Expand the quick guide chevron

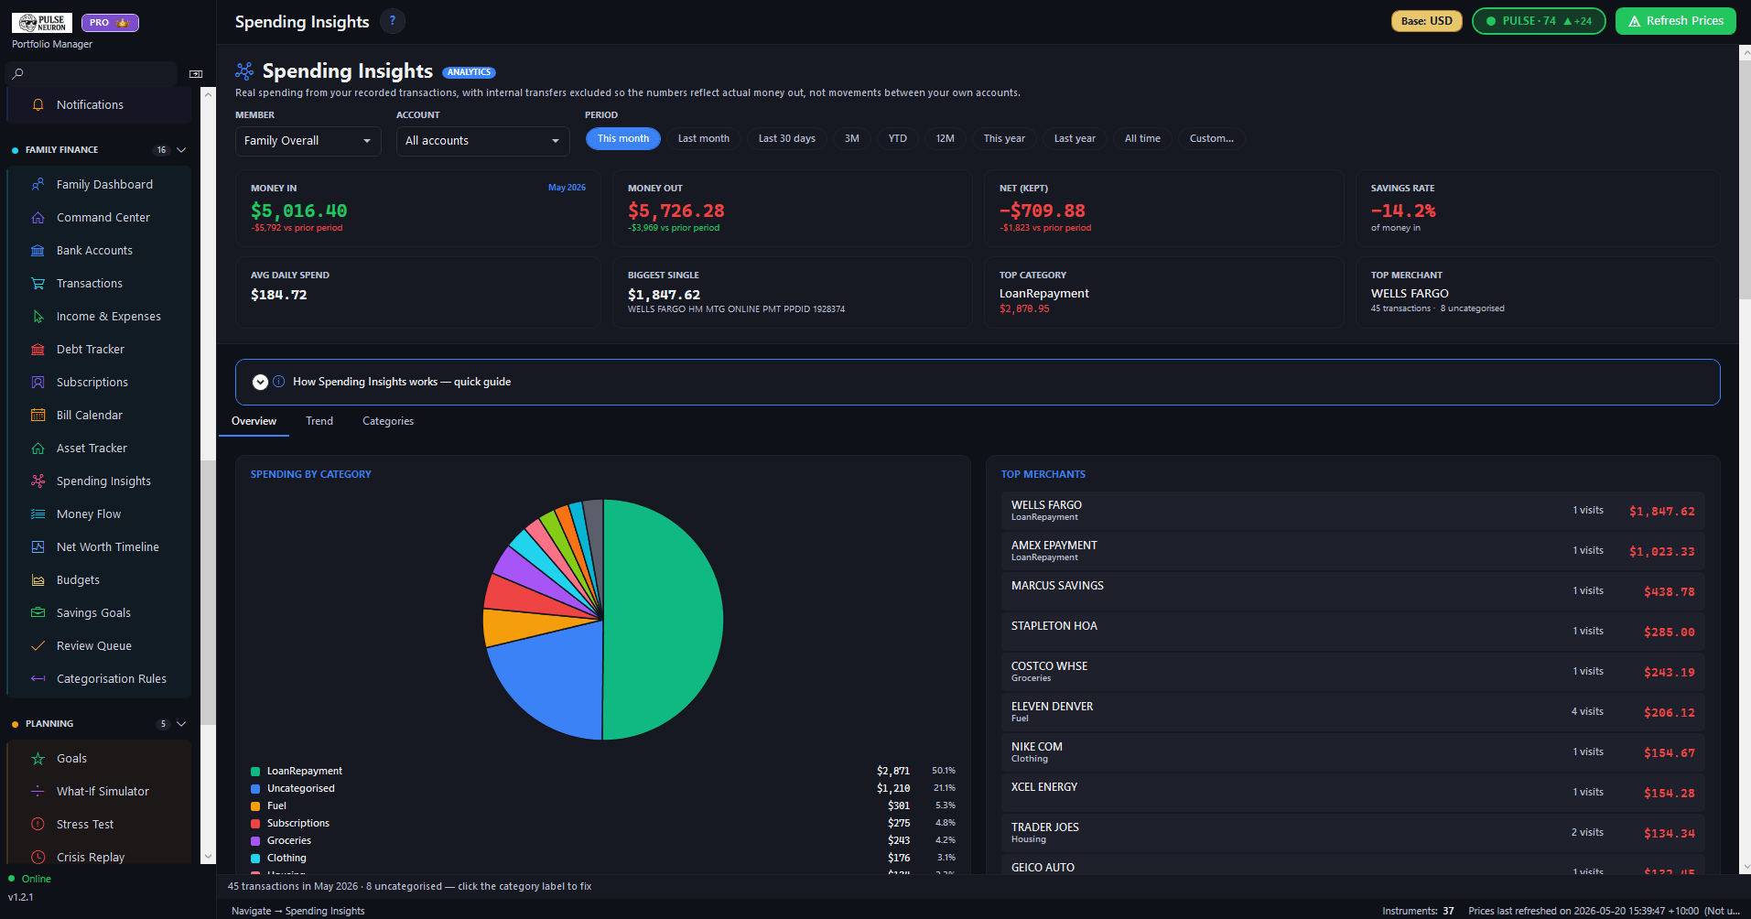pyautogui.click(x=260, y=382)
